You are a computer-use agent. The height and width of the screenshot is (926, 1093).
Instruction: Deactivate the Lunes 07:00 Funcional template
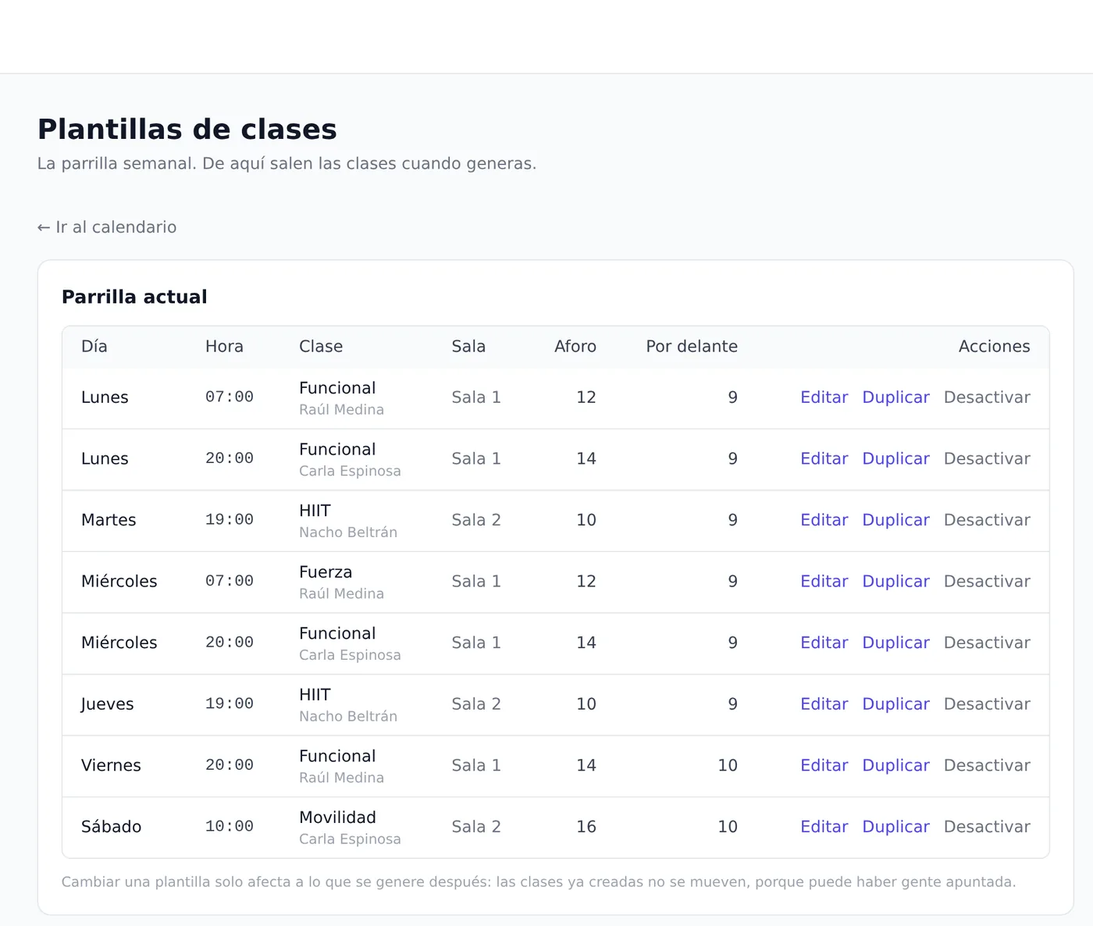[987, 397]
